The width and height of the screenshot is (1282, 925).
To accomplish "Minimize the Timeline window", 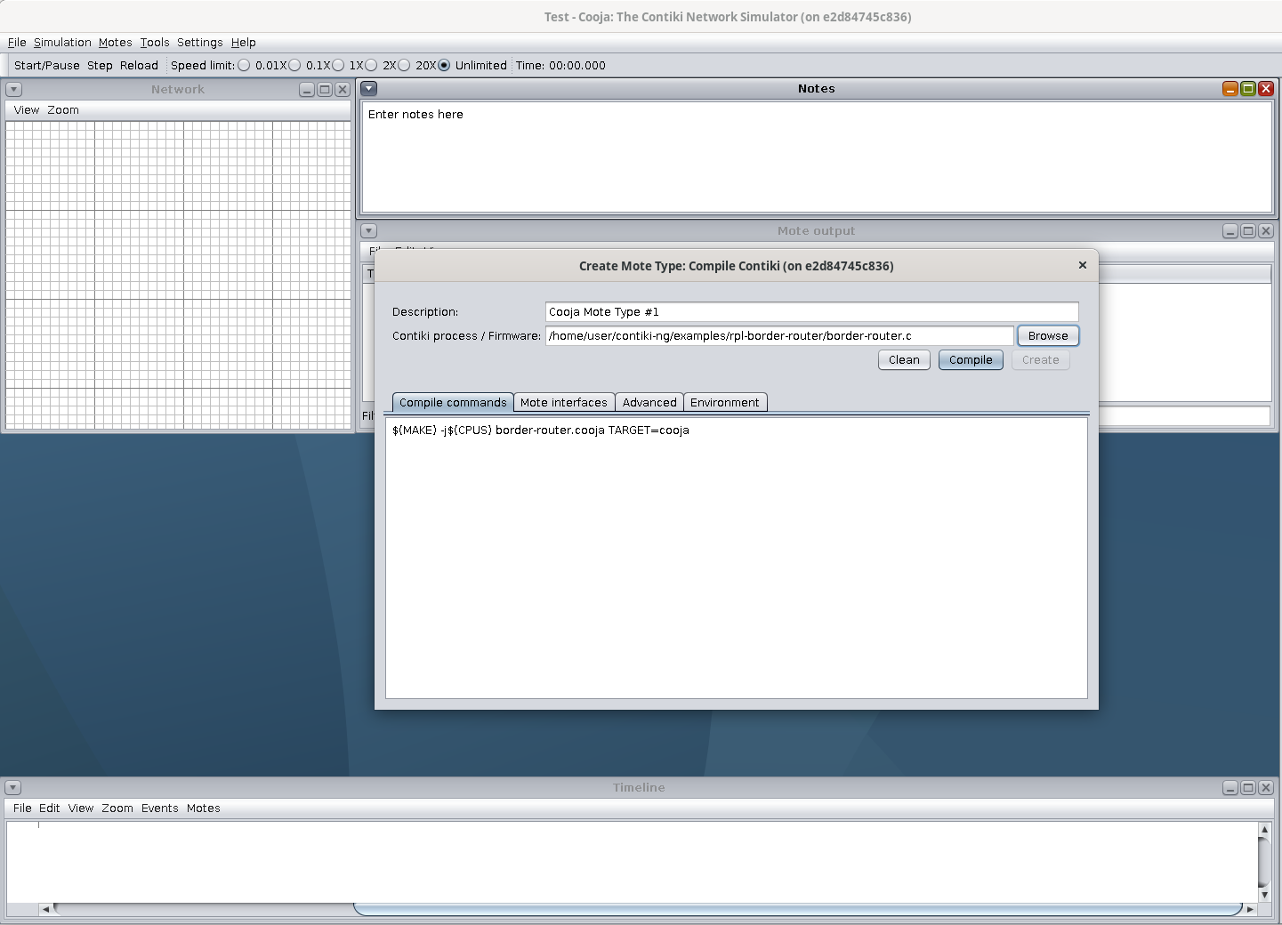I will click(1230, 788).
